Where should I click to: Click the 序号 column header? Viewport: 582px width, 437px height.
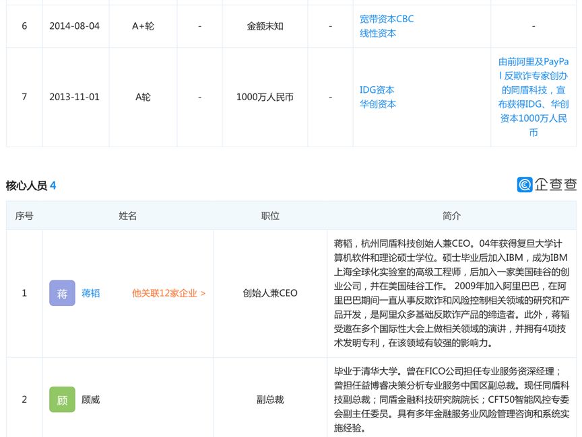(24, 216)
